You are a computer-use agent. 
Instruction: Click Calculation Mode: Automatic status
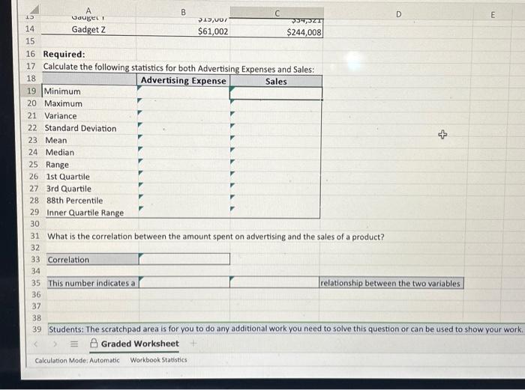pyautogui.click(x=77, y=360)
